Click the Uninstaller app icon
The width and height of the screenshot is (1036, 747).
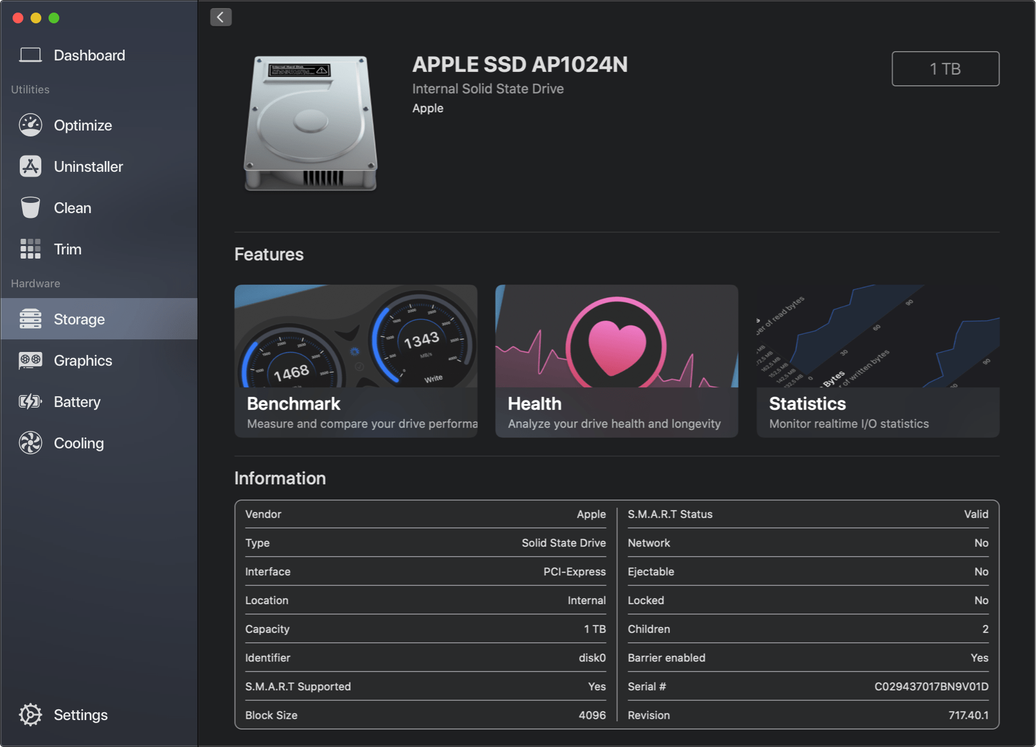31,166
